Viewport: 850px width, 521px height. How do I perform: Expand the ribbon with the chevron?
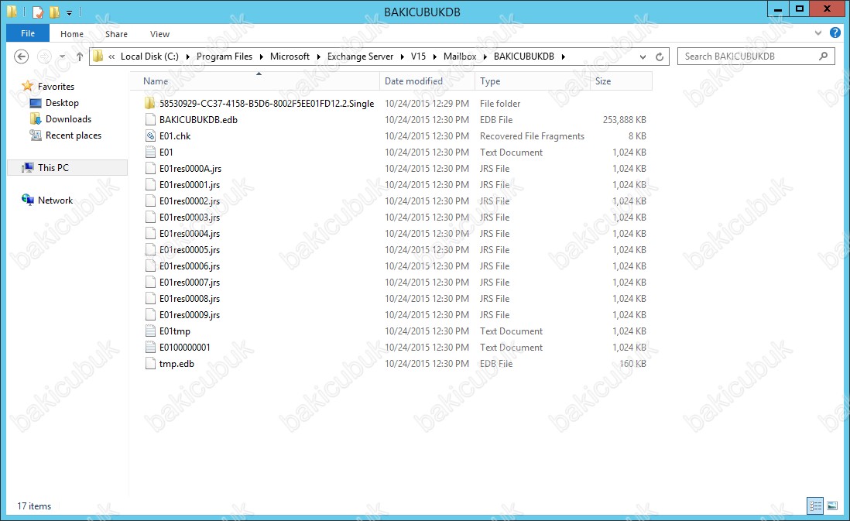click(818, 33)
